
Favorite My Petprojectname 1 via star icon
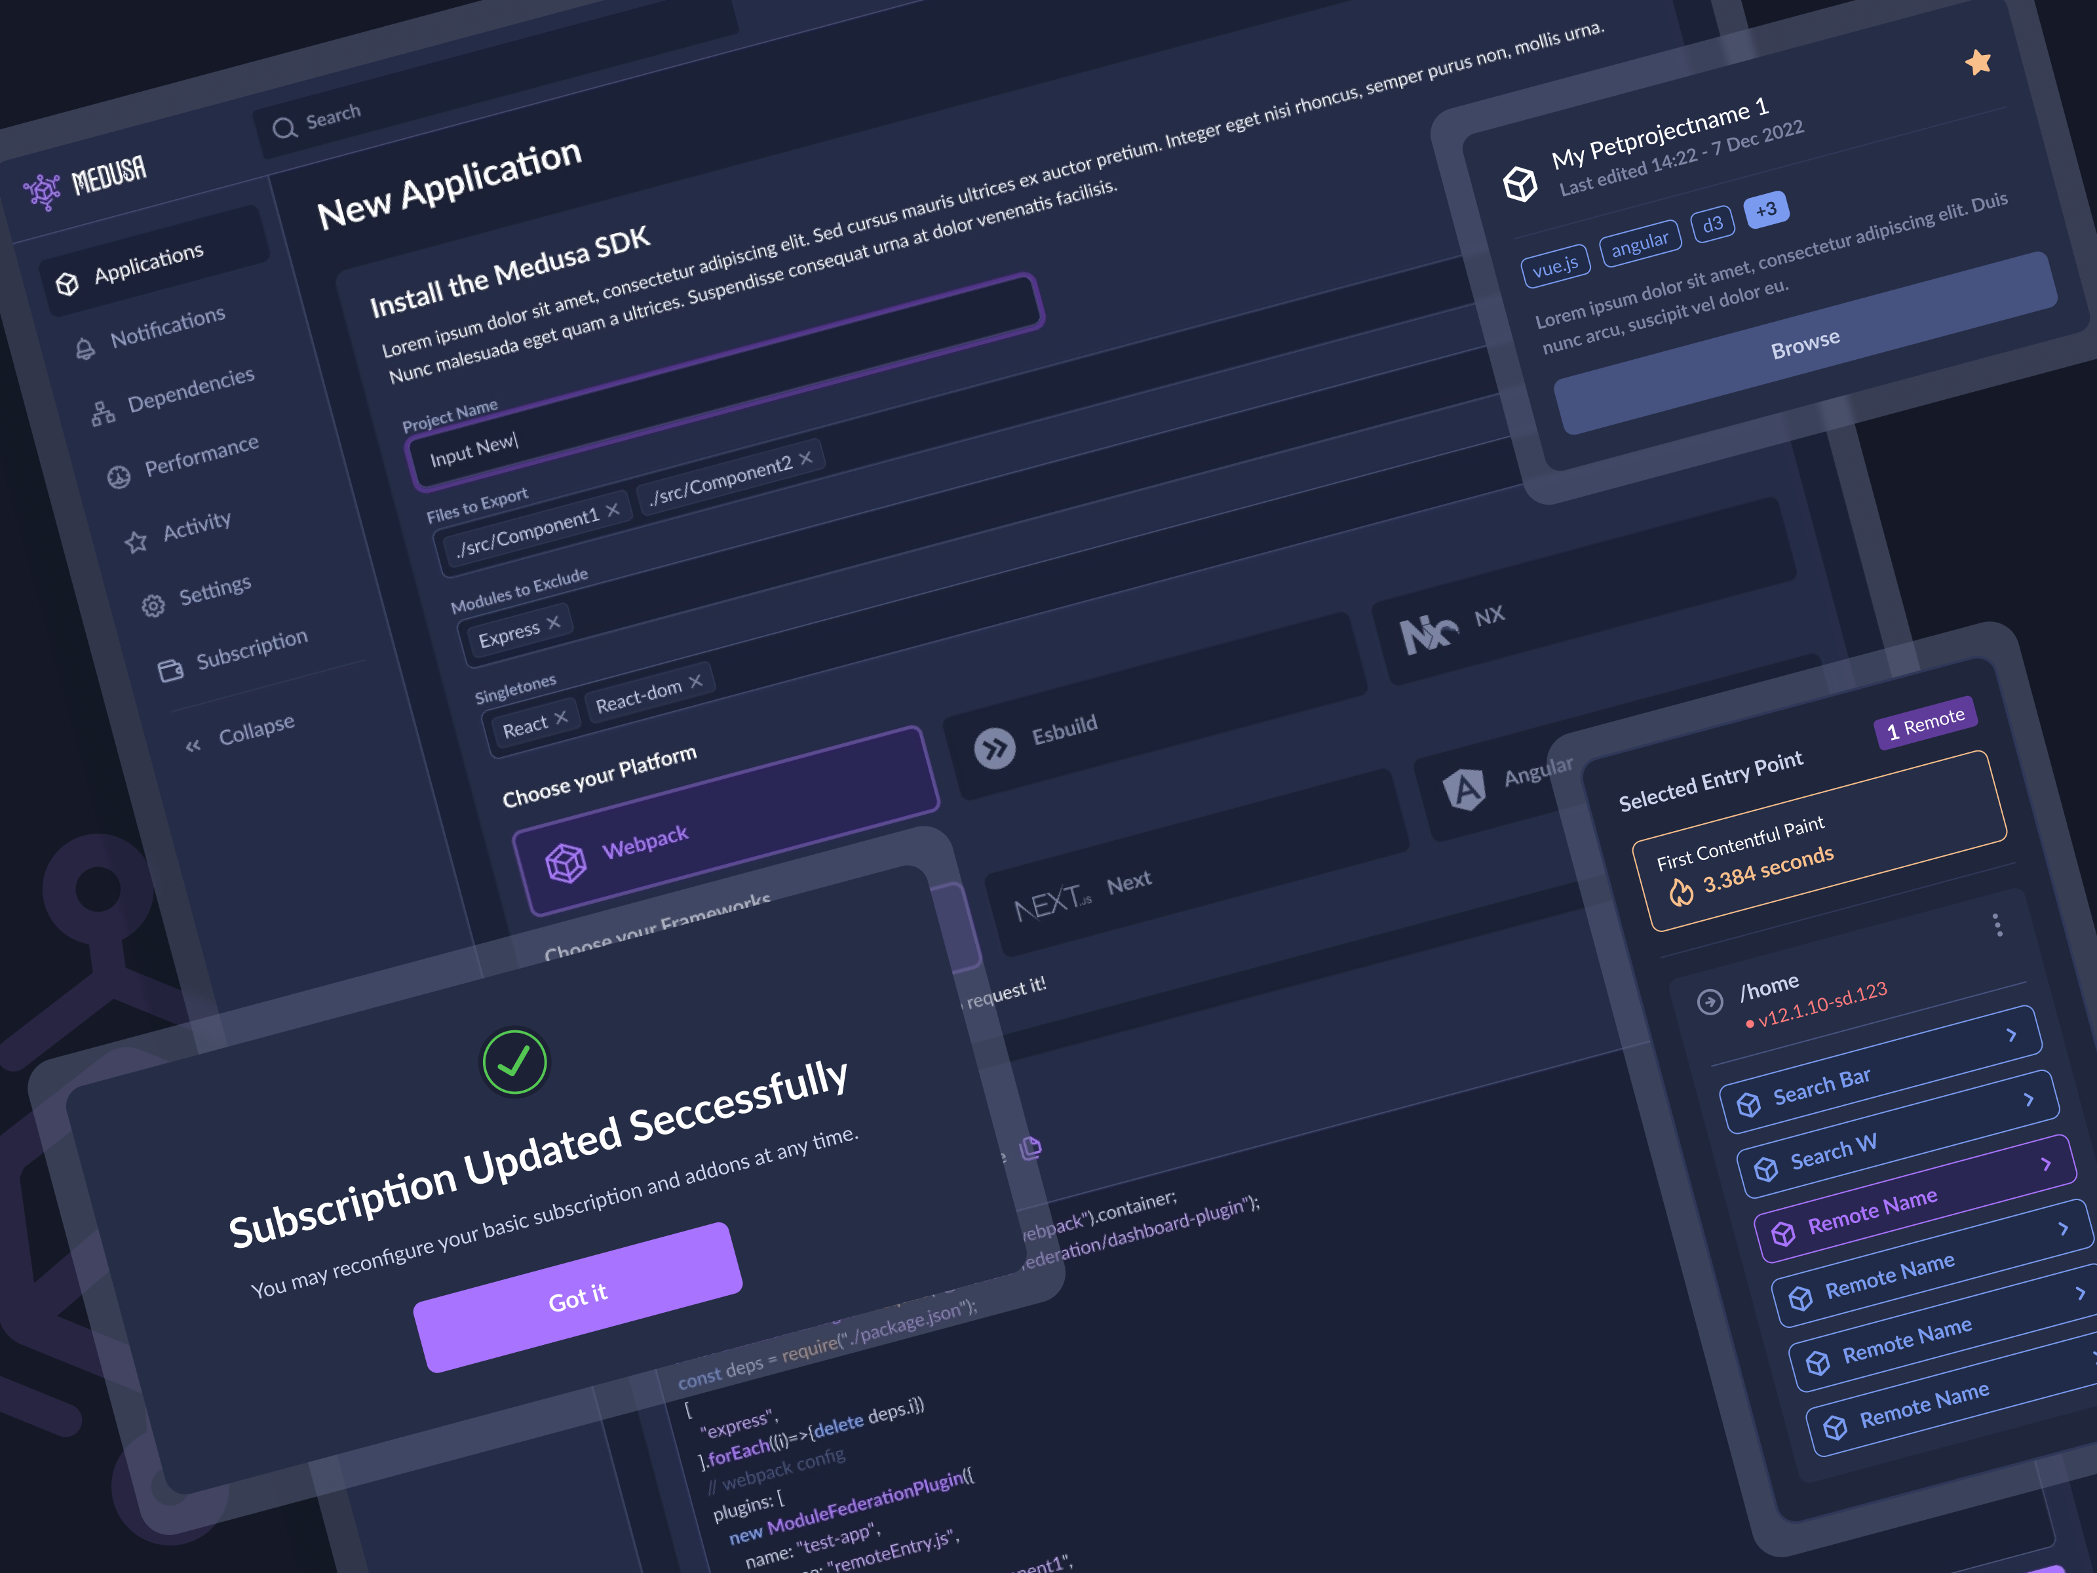pyautogui.click(x=1978, y=62)
